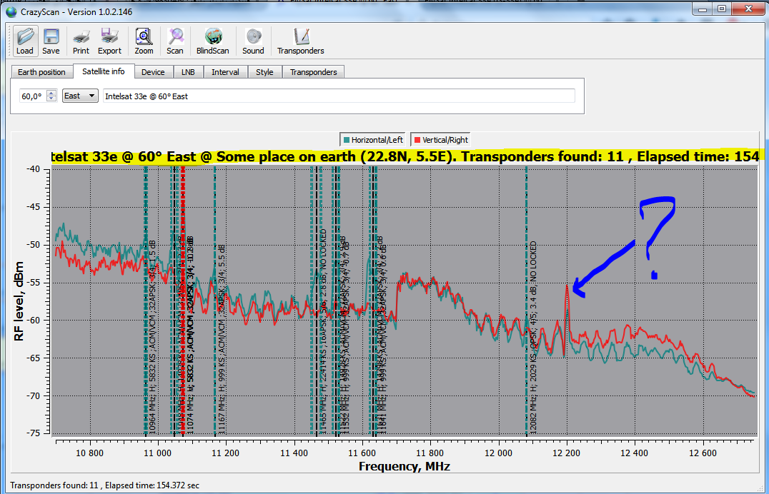Open the LNB tab
The image size is (769, 494).
coord(188,72)
